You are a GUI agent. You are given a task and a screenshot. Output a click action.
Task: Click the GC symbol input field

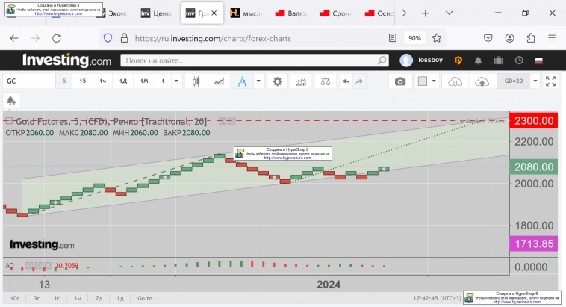click(x=29, y=81)
